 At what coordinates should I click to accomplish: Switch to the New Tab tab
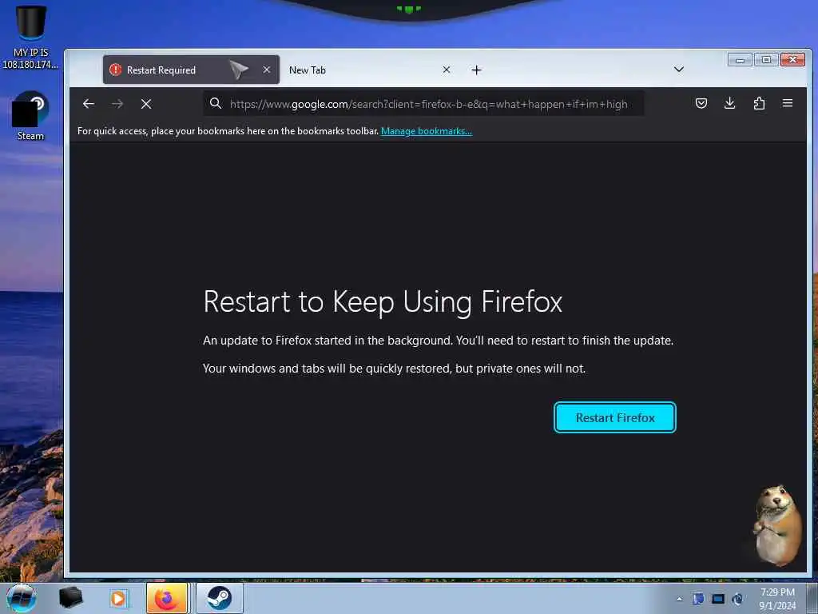368,70
